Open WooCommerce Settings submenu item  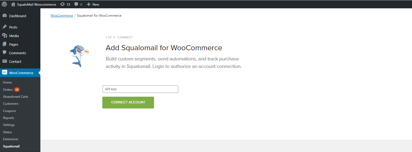(9, 125)
